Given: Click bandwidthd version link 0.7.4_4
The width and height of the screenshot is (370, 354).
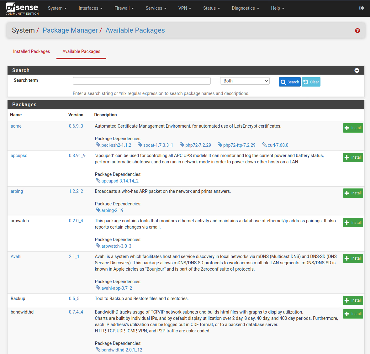Looking at the screenshot, I should click(x=76, y=312).
